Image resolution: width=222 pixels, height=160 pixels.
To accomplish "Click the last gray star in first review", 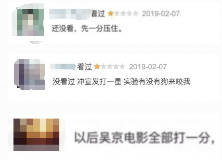I will [135, 14].
